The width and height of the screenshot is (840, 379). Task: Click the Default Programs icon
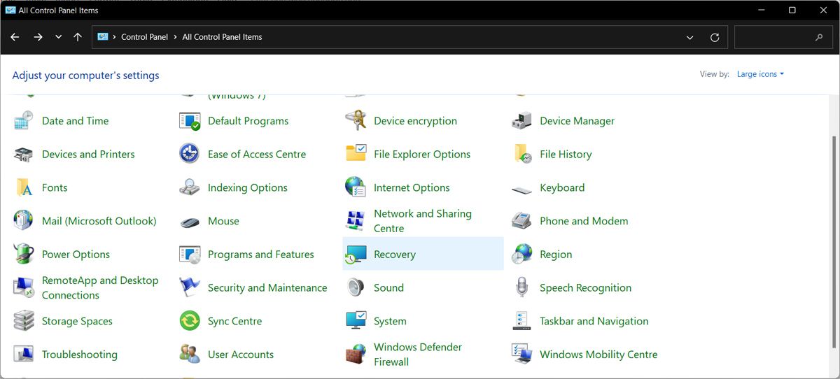pos(190,121)
